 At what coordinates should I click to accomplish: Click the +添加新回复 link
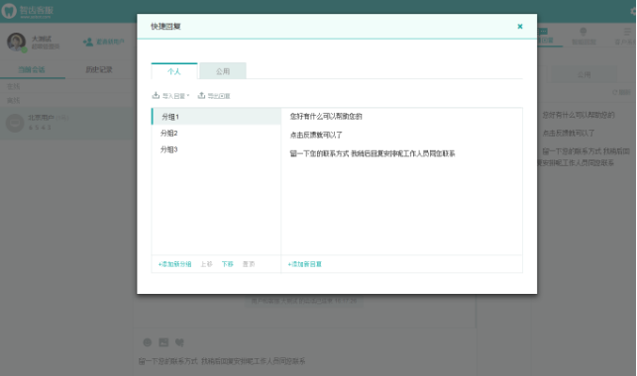pyautogui.click(x=305, y=264)
